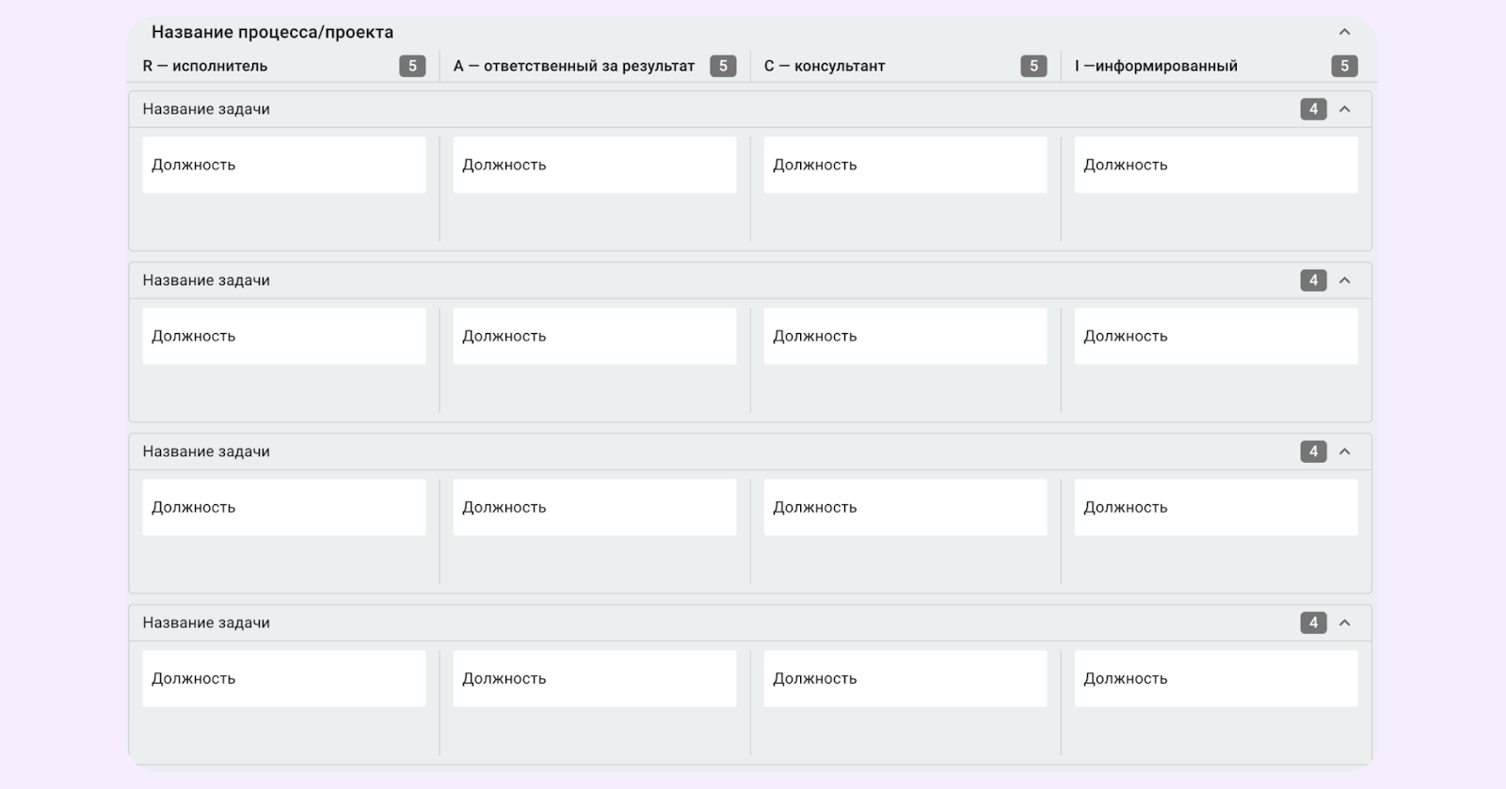Collapse the second task group chevron
The image size is (1506, 789).
[x=1344, y=280]
